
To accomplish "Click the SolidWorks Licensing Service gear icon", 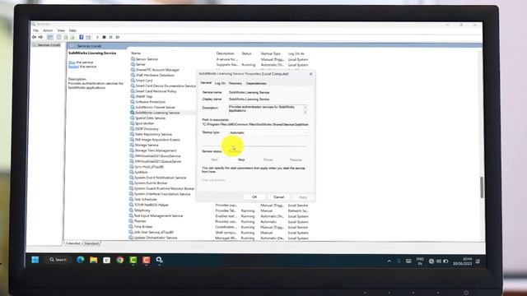I will 133,113.
